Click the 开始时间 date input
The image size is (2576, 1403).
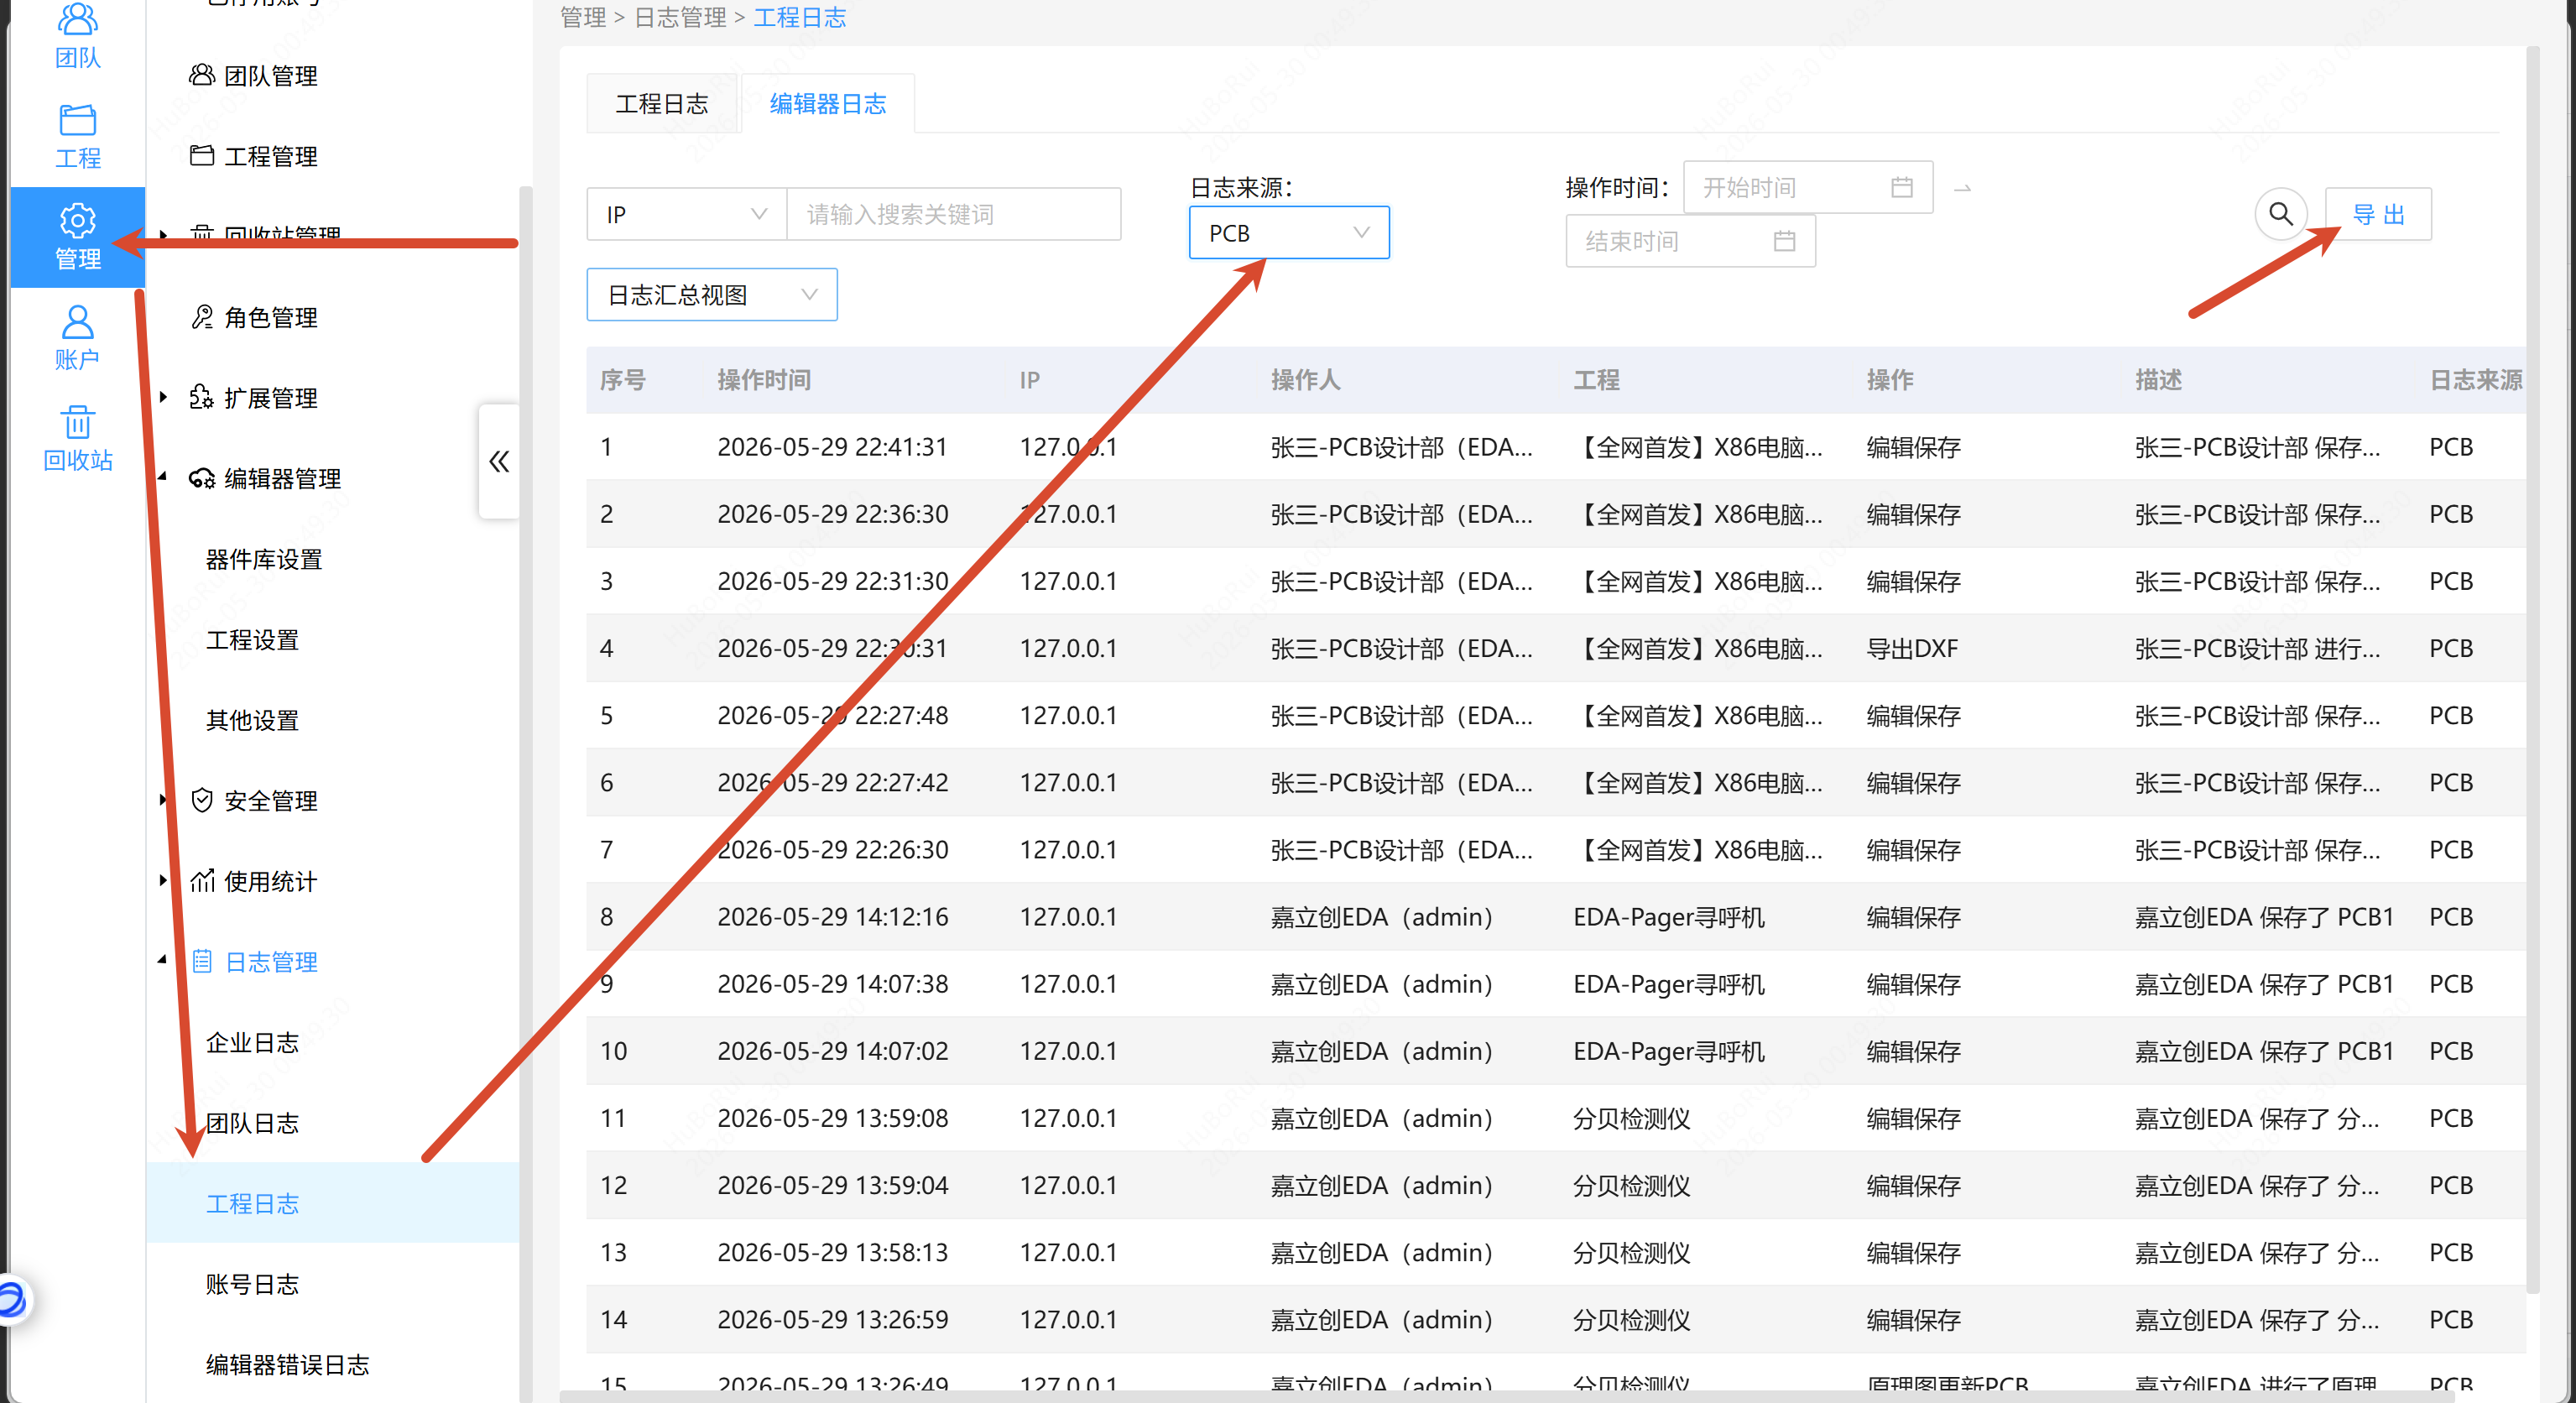click(x=1807, y=187)
